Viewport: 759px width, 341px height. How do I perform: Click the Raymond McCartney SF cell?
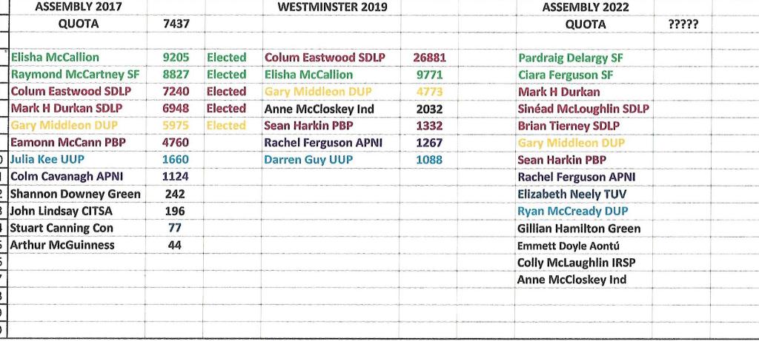[x=76, y=74]
